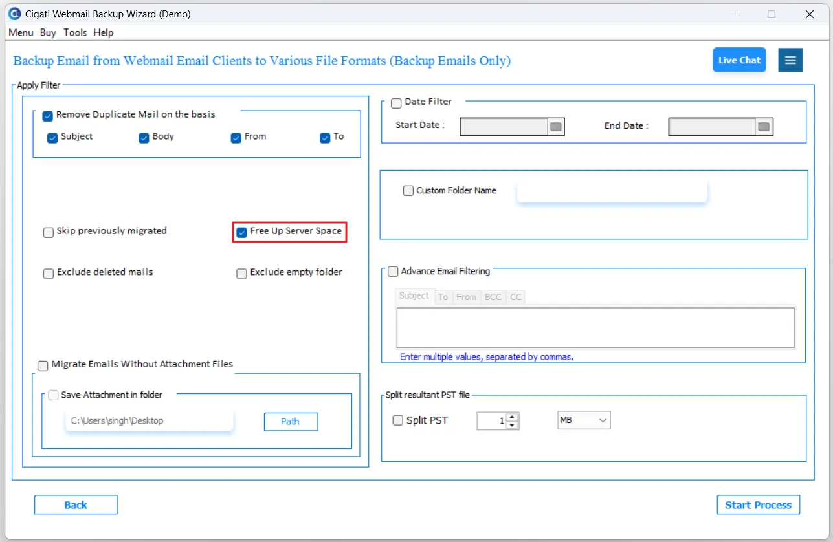Open the hamburger menu icon beside Live Chat
Viewport: 833px width, 542px height.
[x=790, y=60]
